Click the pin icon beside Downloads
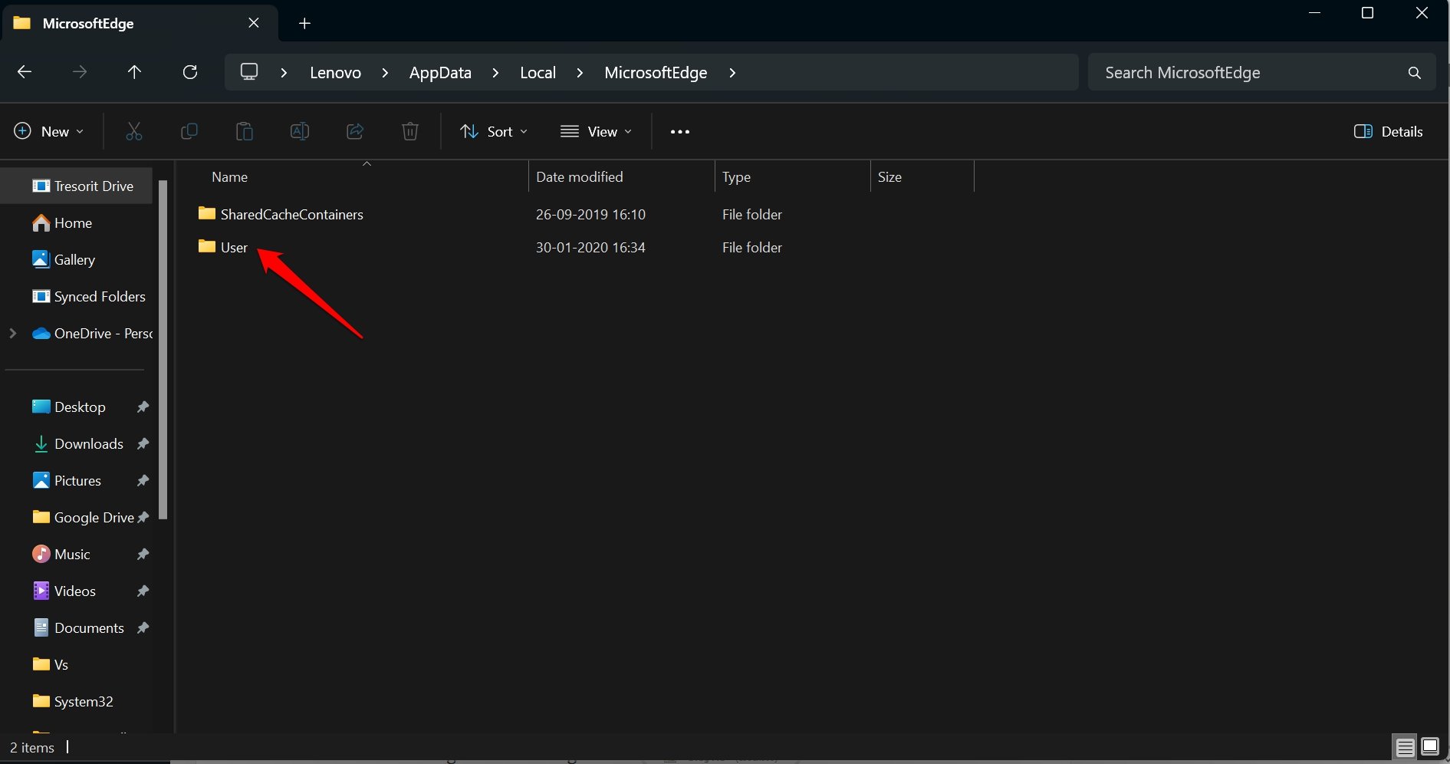This screenshot has width=1450, height=764. (x=143, y=444)
